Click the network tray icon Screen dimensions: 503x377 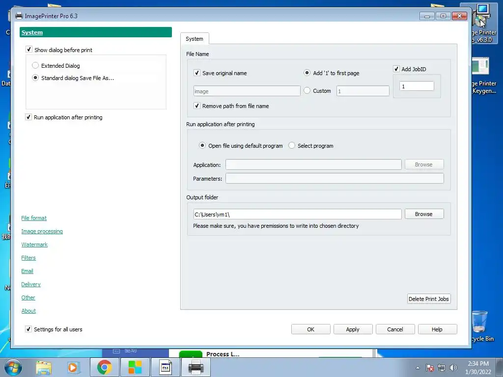pos(442,368)
